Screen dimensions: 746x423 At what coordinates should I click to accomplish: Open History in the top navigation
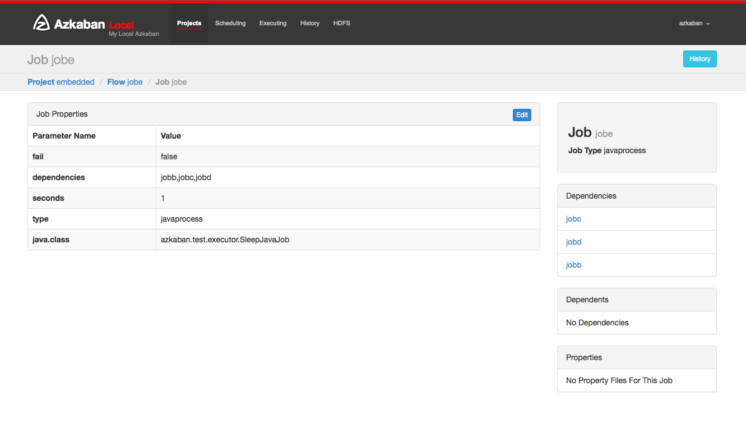tap(310, 24)
